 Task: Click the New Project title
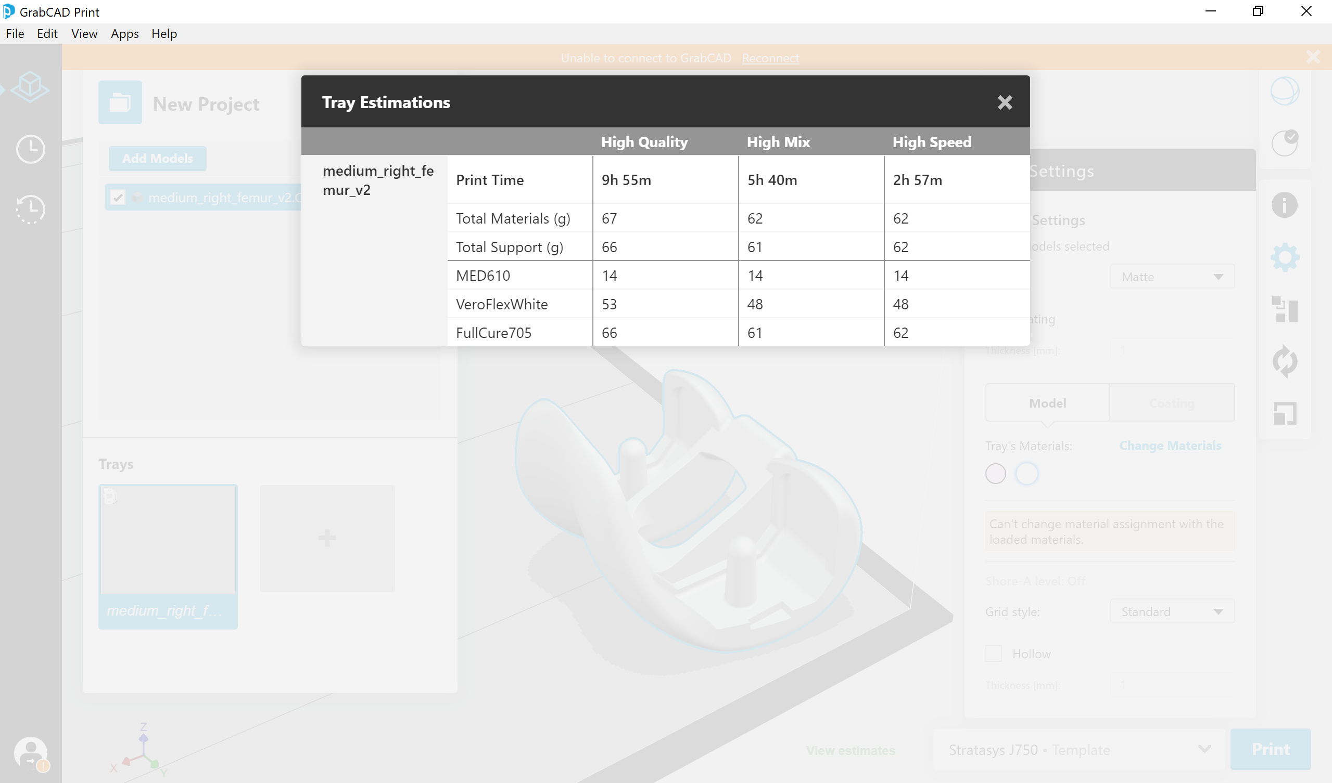[206, 104]
